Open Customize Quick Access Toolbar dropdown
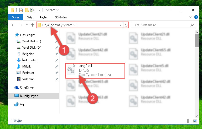 pyautogui.click(x=40, y=10)
